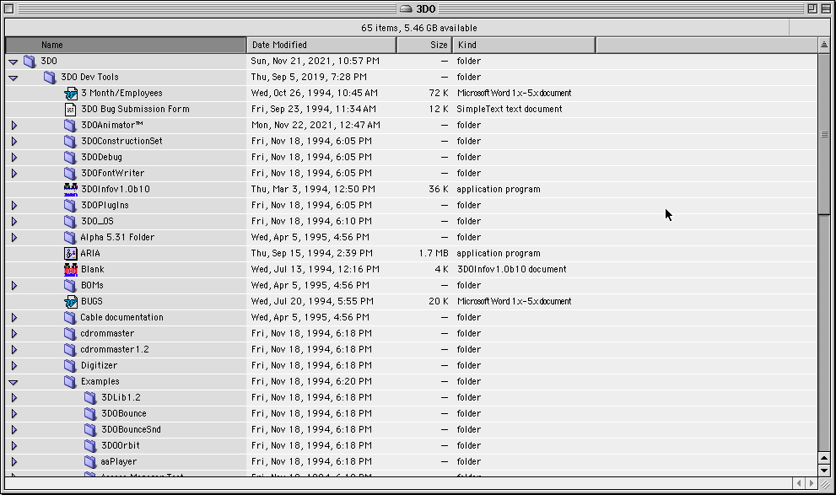Viewport: 836px width, 495px height.
Task: Click the window close box in title bar
Action: point(9,8)
